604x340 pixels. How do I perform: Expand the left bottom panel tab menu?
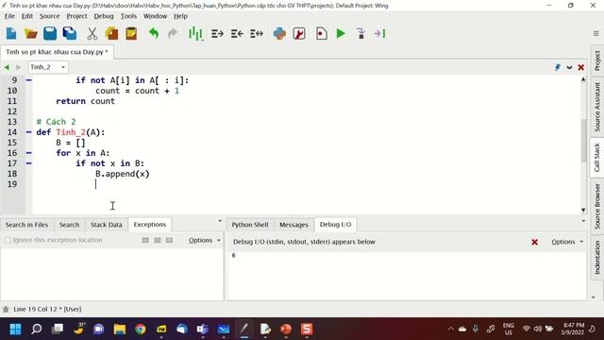(x=220, y=221)
